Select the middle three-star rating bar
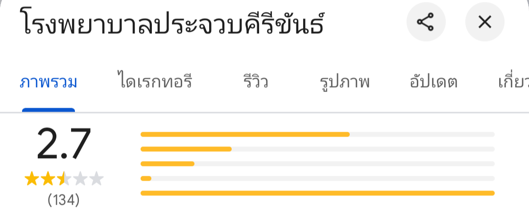 click(317, 164)
